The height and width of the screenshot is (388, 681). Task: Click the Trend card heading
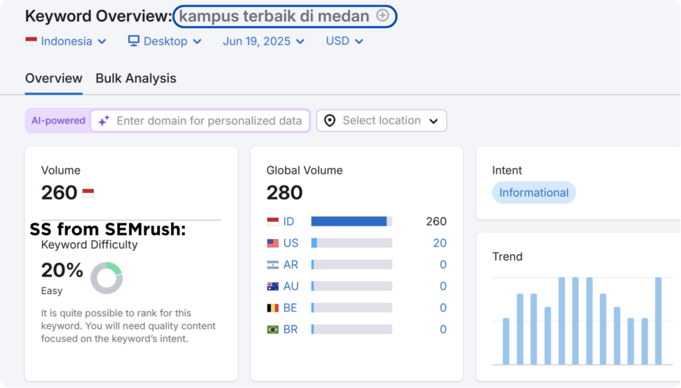point(507,256)
